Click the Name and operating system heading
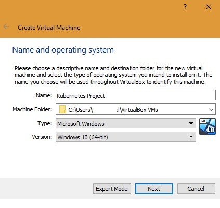220x208 pixels. click(x=63, y=50)
